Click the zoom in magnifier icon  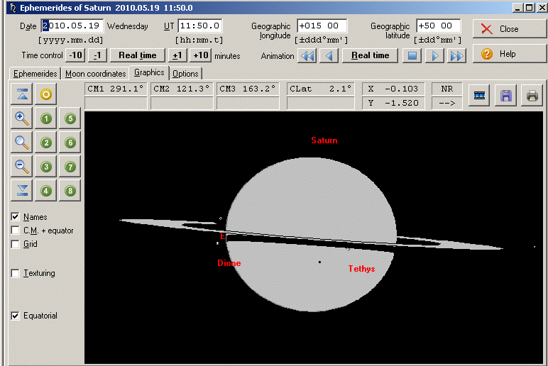(x=23, y=118)
